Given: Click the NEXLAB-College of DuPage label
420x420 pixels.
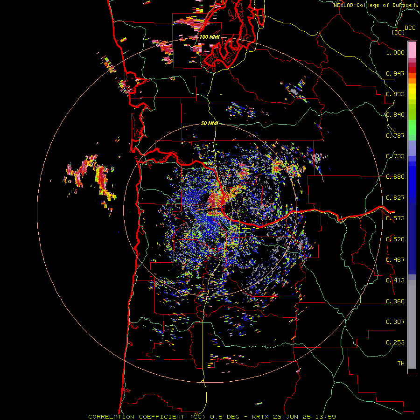Looking at the screenshot, I should 373,5.
